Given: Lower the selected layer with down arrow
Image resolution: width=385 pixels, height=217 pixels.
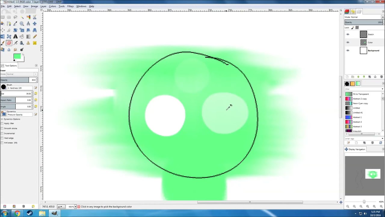Looking at the screenshot, I should pos(364,77).
